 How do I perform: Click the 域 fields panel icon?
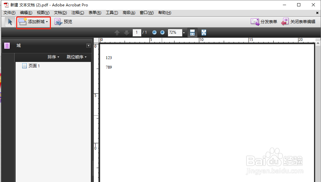click(x=7, y=46)
